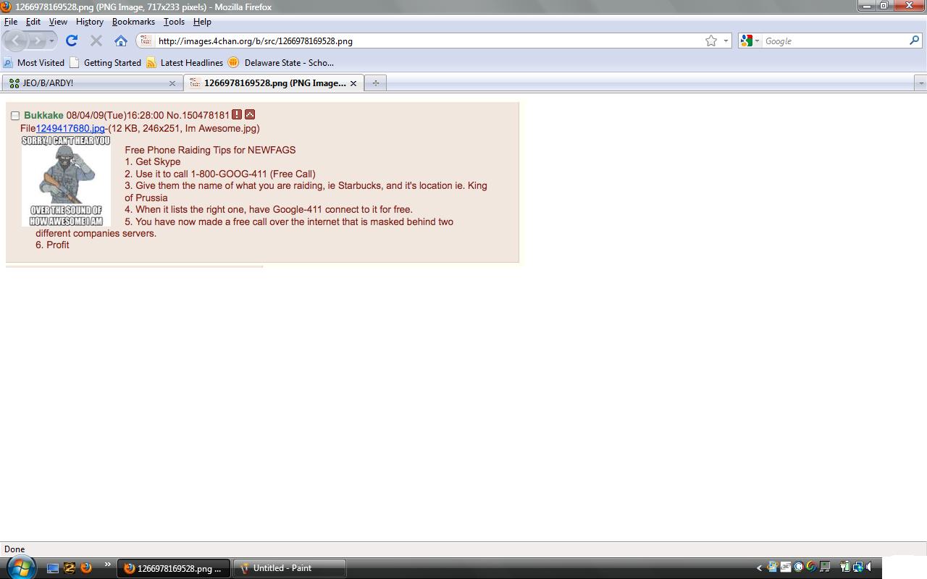Click the small image icon after the post number

coord(250,115)
